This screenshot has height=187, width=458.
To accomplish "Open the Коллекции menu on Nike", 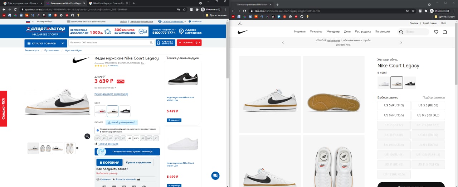I will click(383, 32).
